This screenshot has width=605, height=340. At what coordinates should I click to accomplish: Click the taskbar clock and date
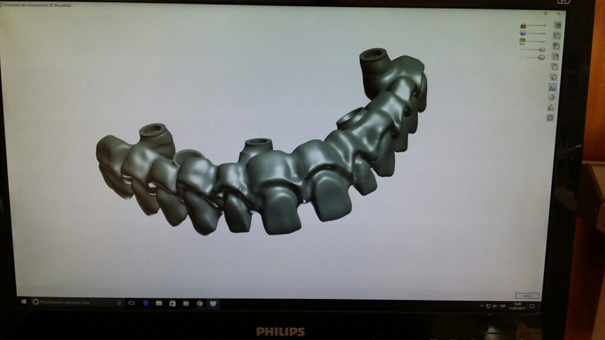517,306
